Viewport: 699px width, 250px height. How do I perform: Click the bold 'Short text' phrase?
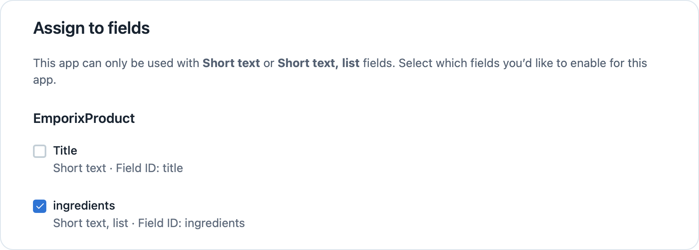[231, 63]
